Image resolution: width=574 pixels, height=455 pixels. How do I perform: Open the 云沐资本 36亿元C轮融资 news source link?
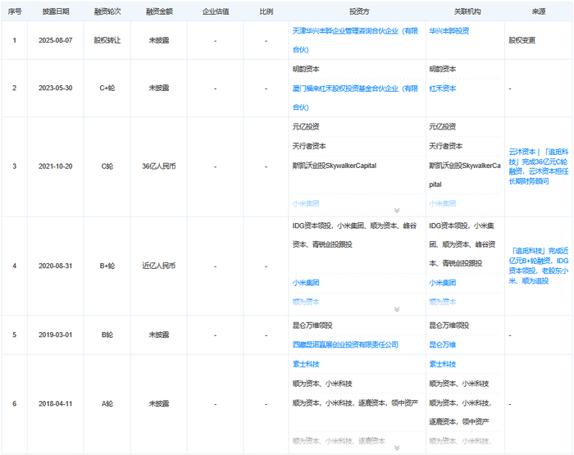tap(539, 166)
